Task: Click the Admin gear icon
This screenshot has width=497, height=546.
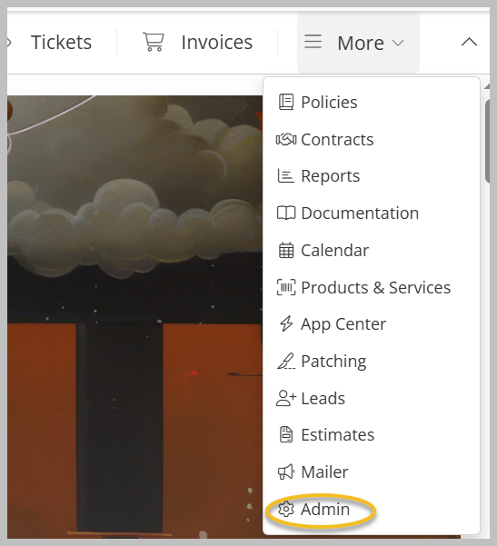Action: pos(286,509)
